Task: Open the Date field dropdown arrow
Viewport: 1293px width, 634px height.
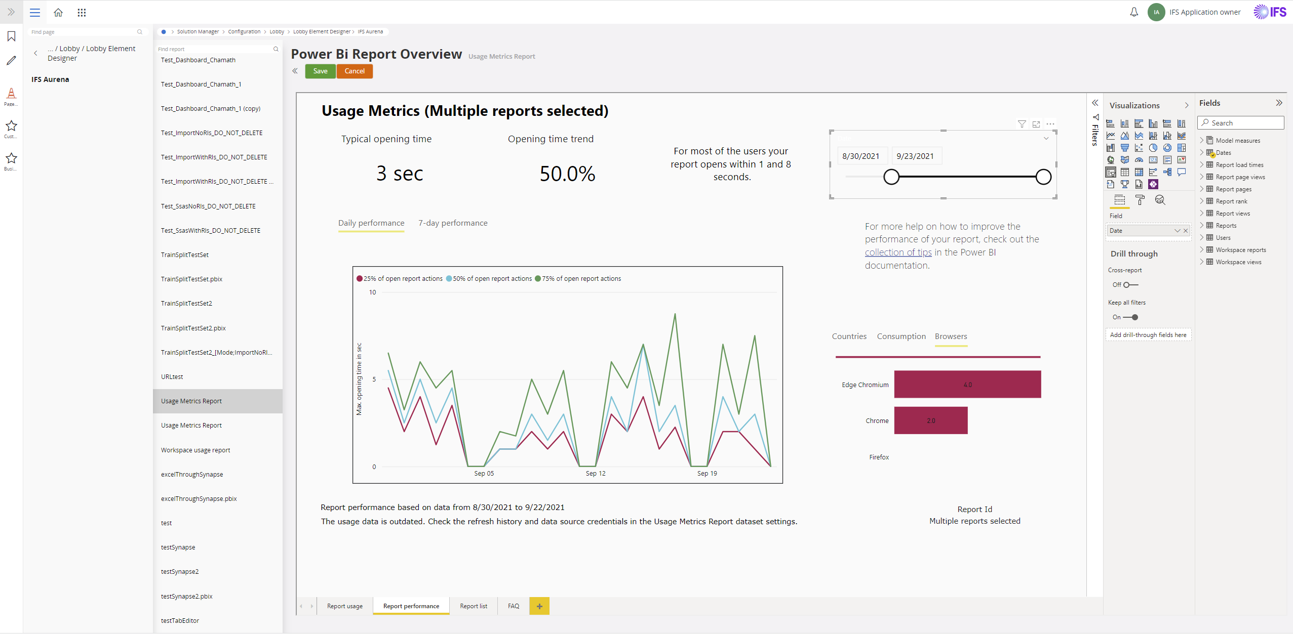Action: click(x=1177, y=231)
